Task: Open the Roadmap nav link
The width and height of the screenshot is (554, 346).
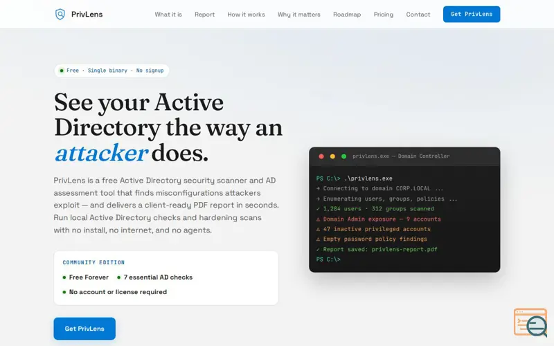Action: [347, 15]
